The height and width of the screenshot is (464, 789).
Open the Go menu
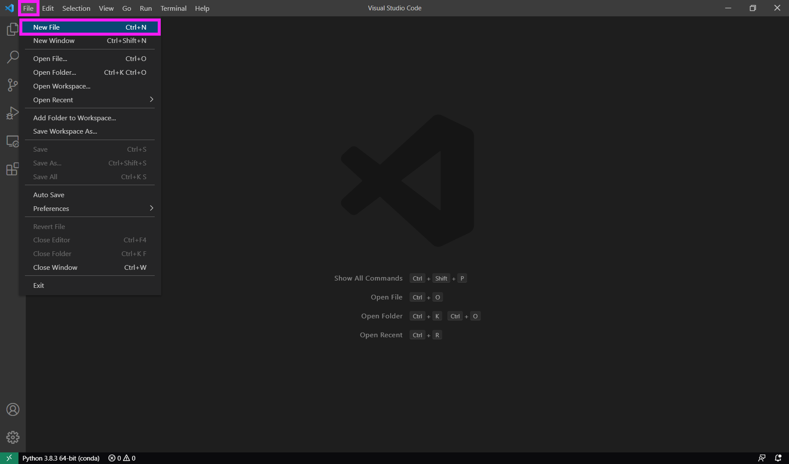pyautogui.click(x=126, y=8)
